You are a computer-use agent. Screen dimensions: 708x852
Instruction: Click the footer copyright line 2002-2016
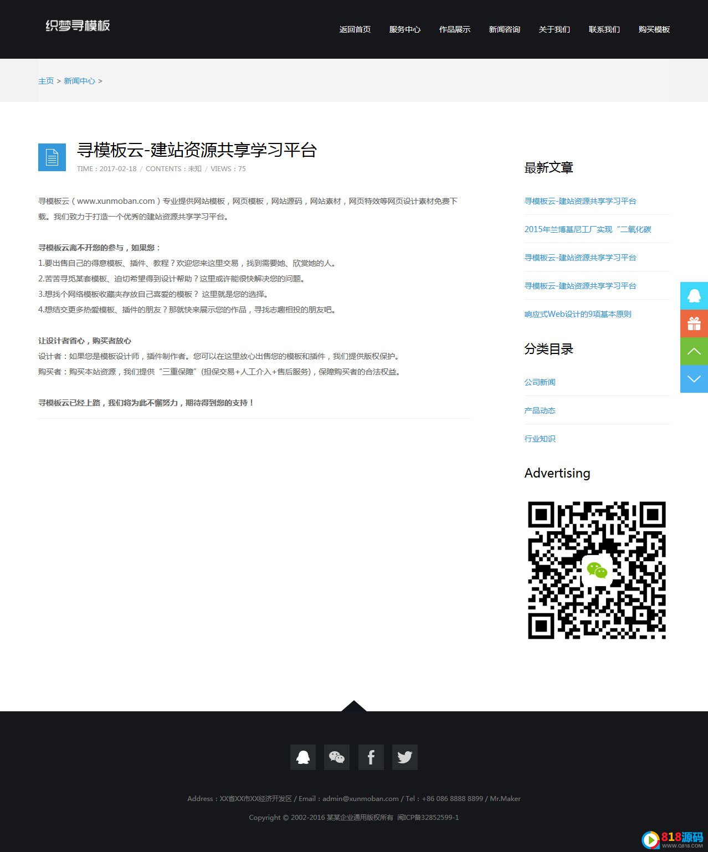(x=321, y=817)
